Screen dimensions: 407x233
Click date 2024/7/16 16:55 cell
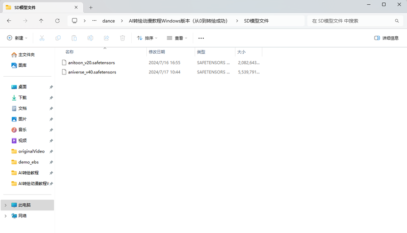point(164,63)
